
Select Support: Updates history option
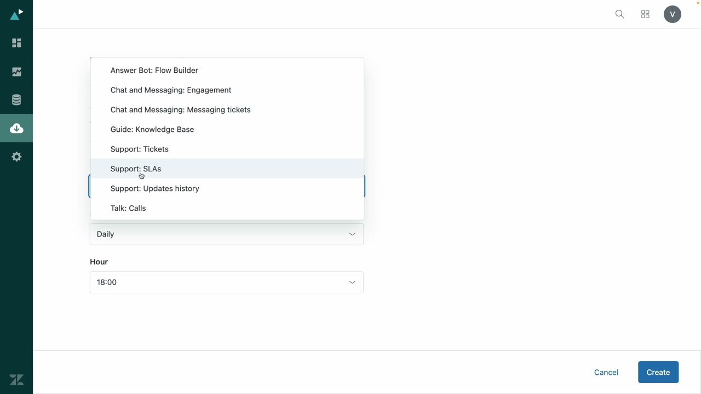click(x=227, y=188)
